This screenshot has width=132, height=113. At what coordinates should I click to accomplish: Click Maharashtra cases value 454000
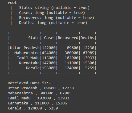pyautogui.click(x=49, y=53)
